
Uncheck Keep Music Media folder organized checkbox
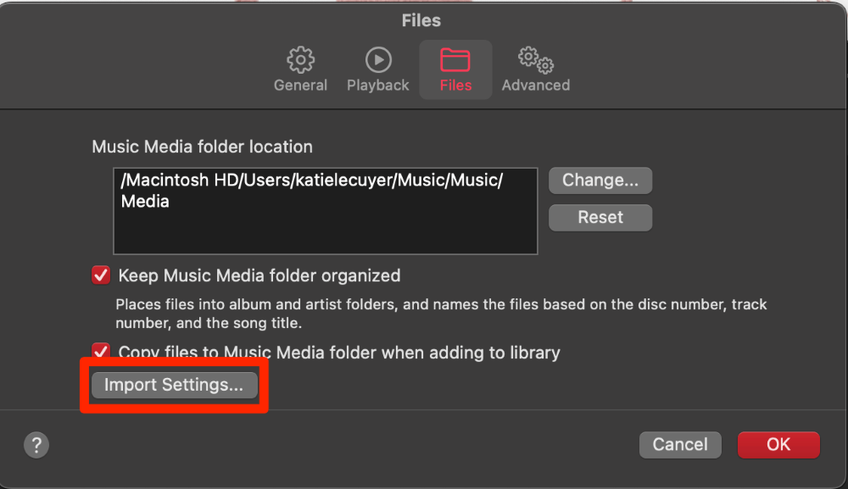(102, 275)
